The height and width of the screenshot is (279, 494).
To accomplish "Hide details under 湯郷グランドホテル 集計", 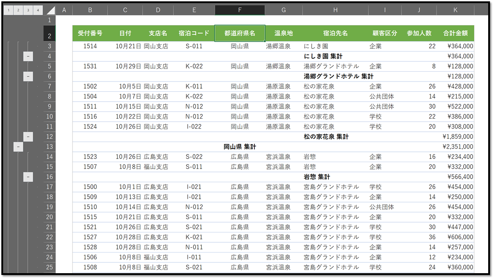I will (28, 76).
